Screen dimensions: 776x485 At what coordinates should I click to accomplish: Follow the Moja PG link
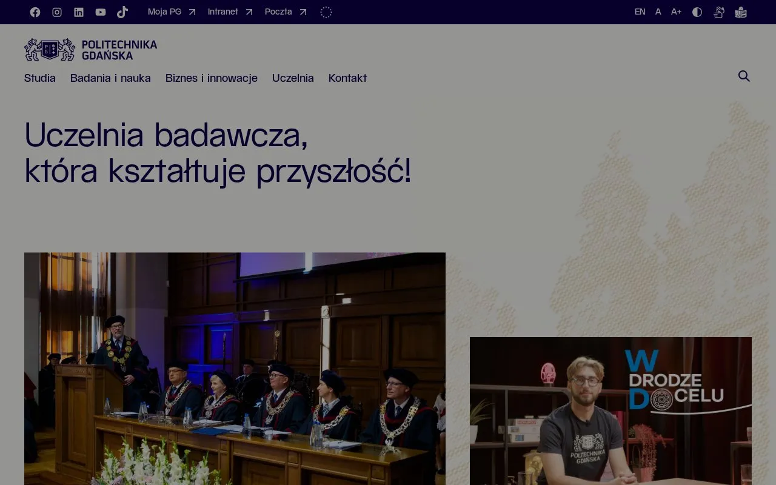[x=172, y=12]
